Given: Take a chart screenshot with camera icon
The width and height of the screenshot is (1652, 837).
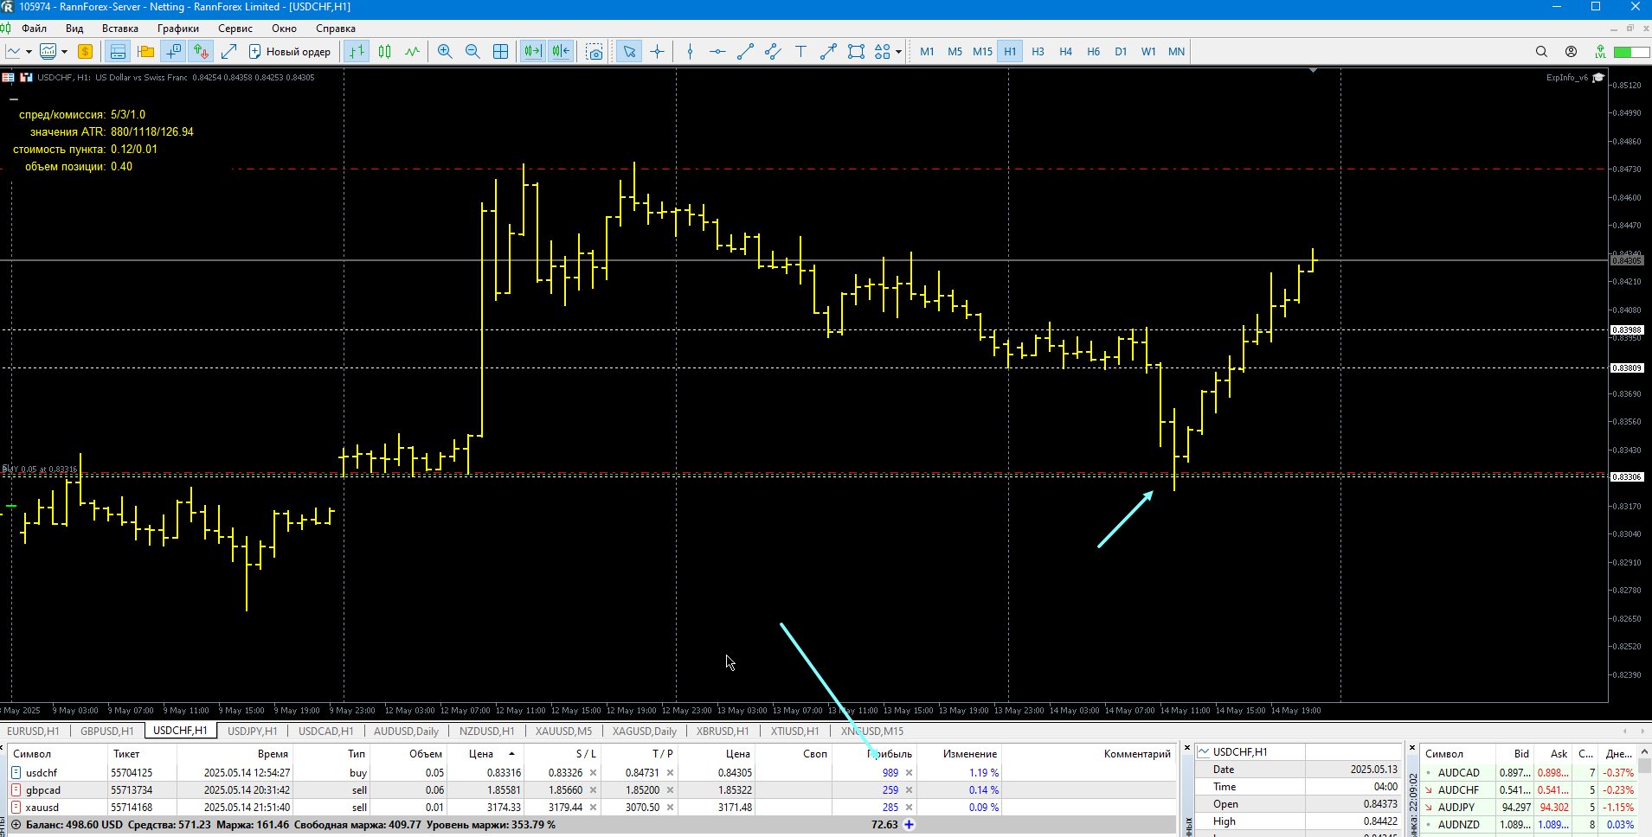Looking at the screenshot, I should point(595,52).
